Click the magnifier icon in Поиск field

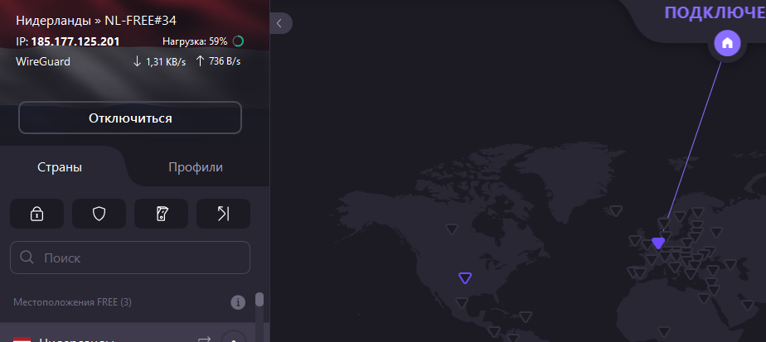(x=27, y=257)
